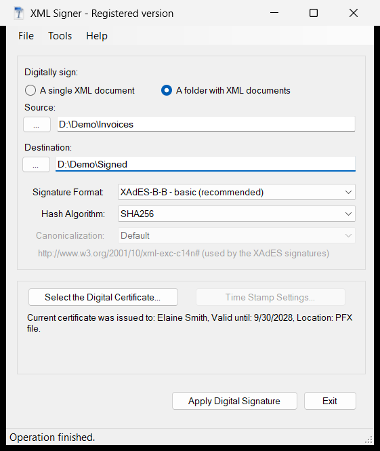The height and width of the screenshot is (451, 380).
Task: Expand the Signature Format dropdown
Action: (x=236, y=192)
